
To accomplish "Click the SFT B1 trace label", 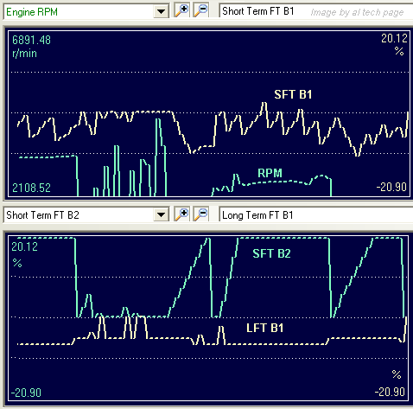I will tap(293, 95).
